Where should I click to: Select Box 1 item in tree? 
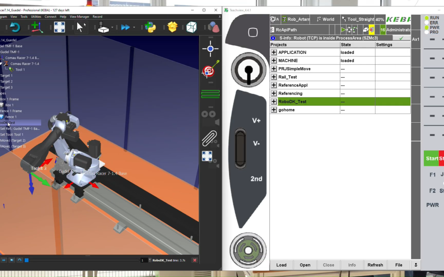click(9, 105)
